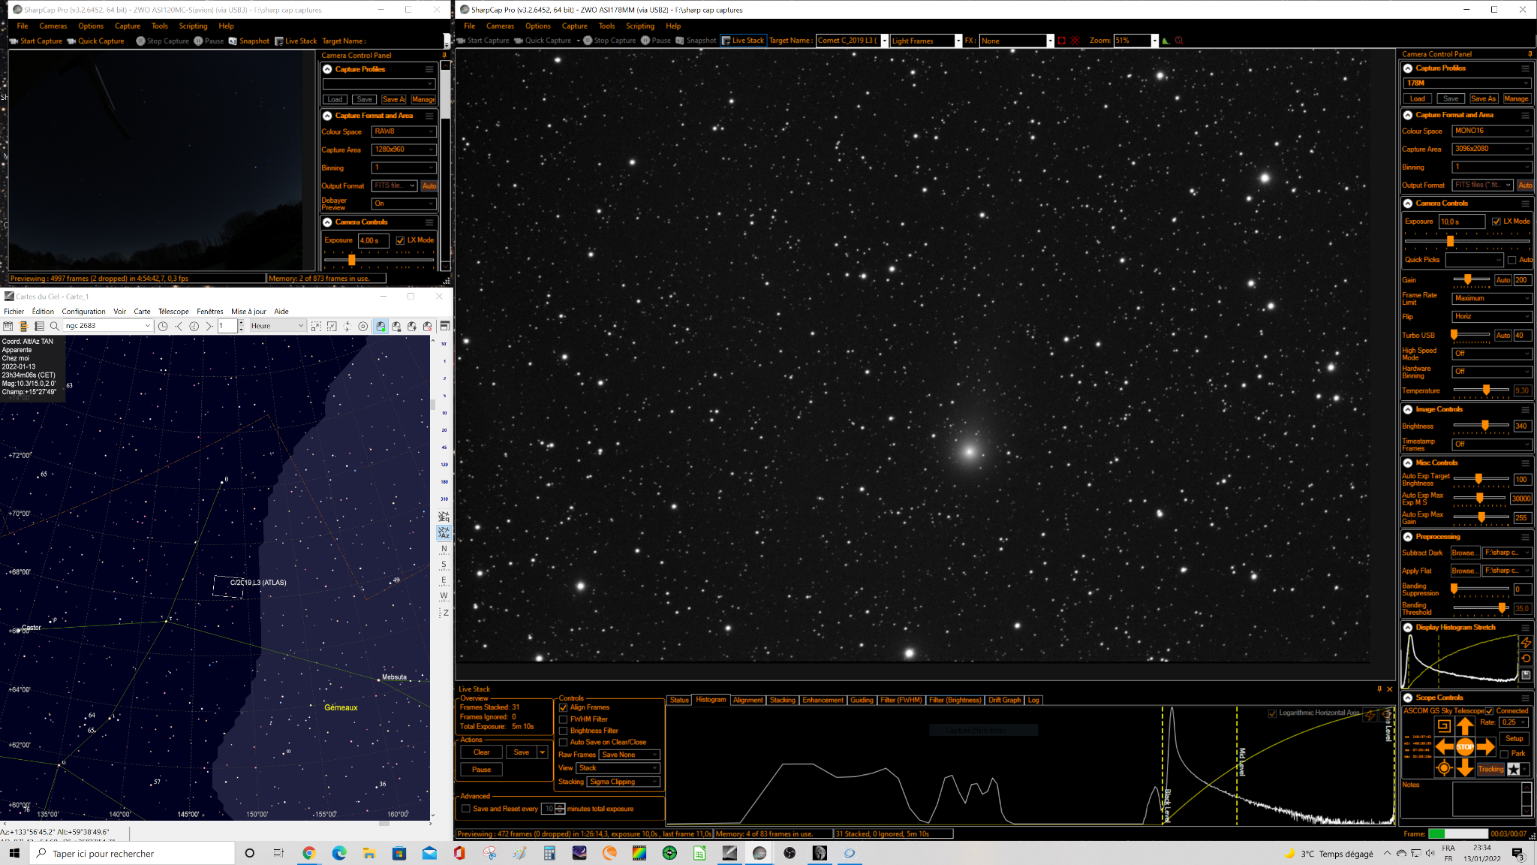Image resolution: width=1537 pixels, height=865 pixels.
Task: Toggle the LX Mode checkbox in ASI178MM panel
Action: 1496,222
